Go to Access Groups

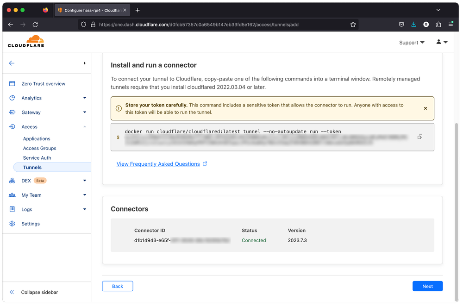point(40,149)
